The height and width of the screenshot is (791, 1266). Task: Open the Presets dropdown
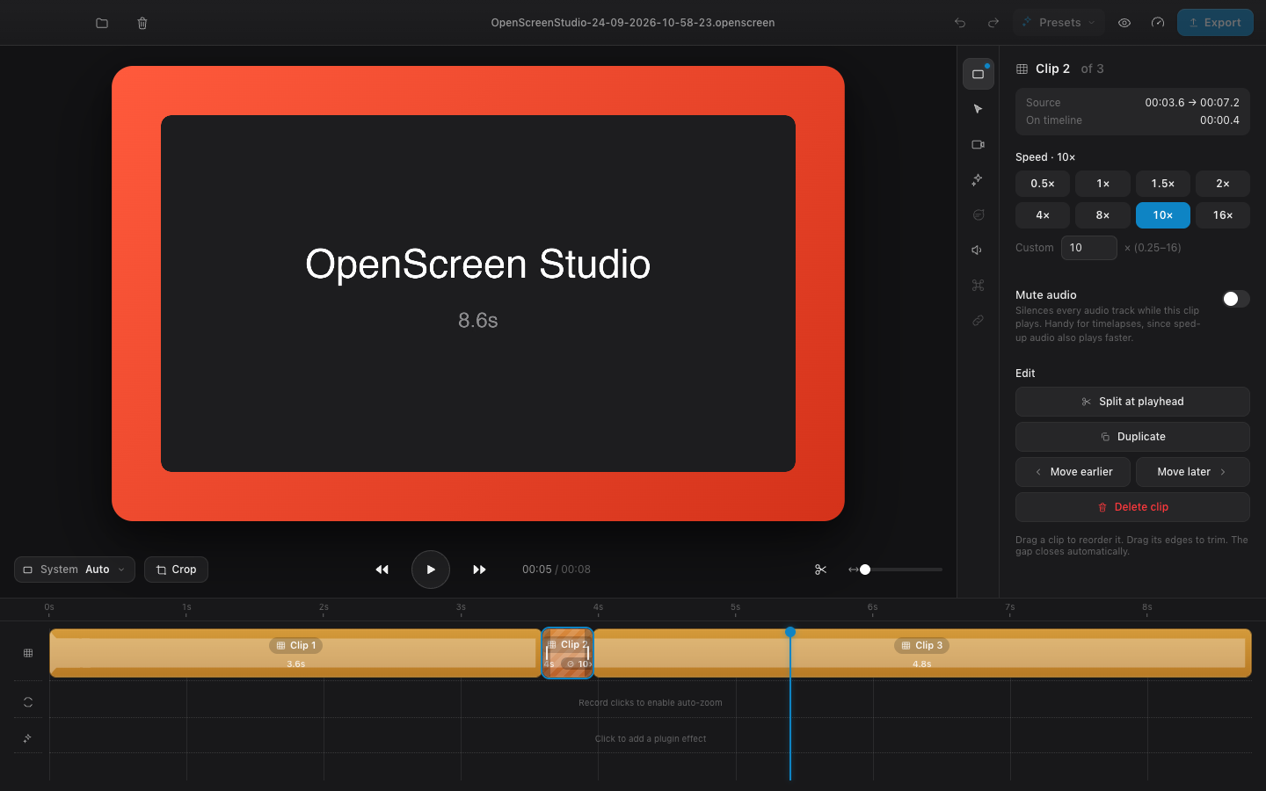[x=1059, y=23]
